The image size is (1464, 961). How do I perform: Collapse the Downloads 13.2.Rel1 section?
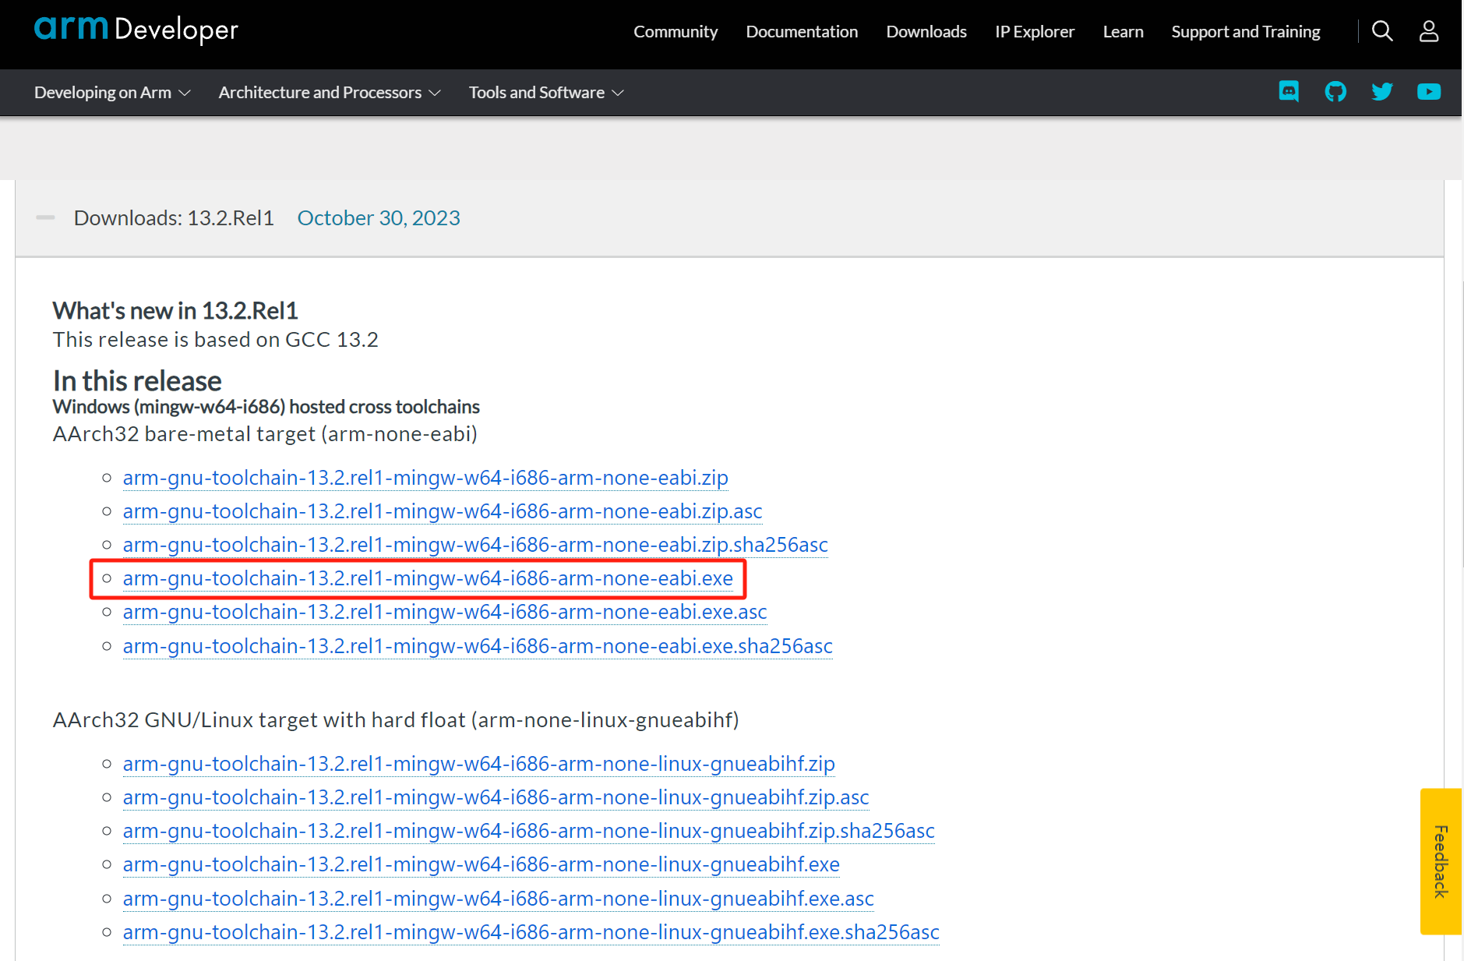click(45, 217)
